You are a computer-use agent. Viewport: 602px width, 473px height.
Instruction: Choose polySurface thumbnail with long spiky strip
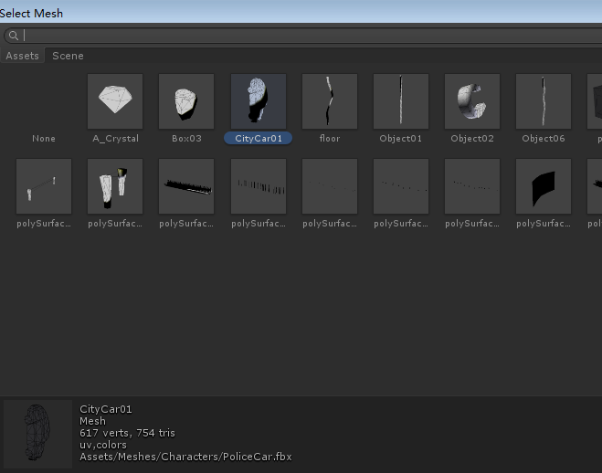pos(186,186)
